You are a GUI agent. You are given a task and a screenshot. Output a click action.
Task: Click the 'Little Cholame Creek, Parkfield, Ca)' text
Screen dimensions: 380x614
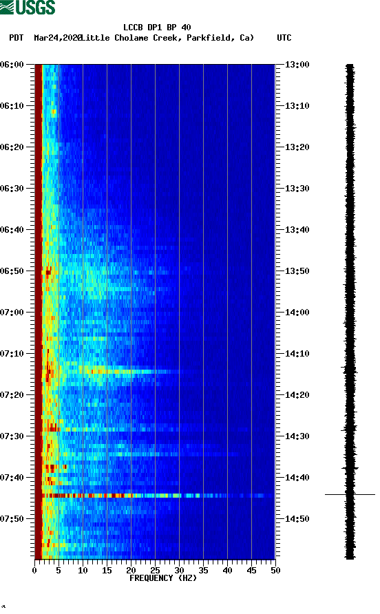pyautogui.click(x=167, y=38)
